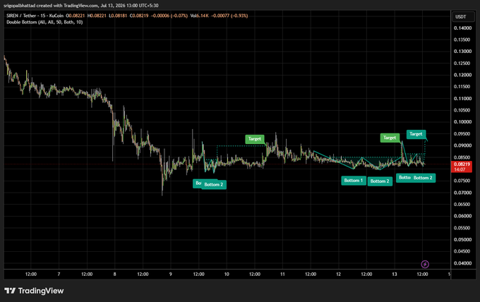Click the −0.00077 (−0.93%) value
The width and height of the screenshot is (480, 302).
(x=229, y=16)
